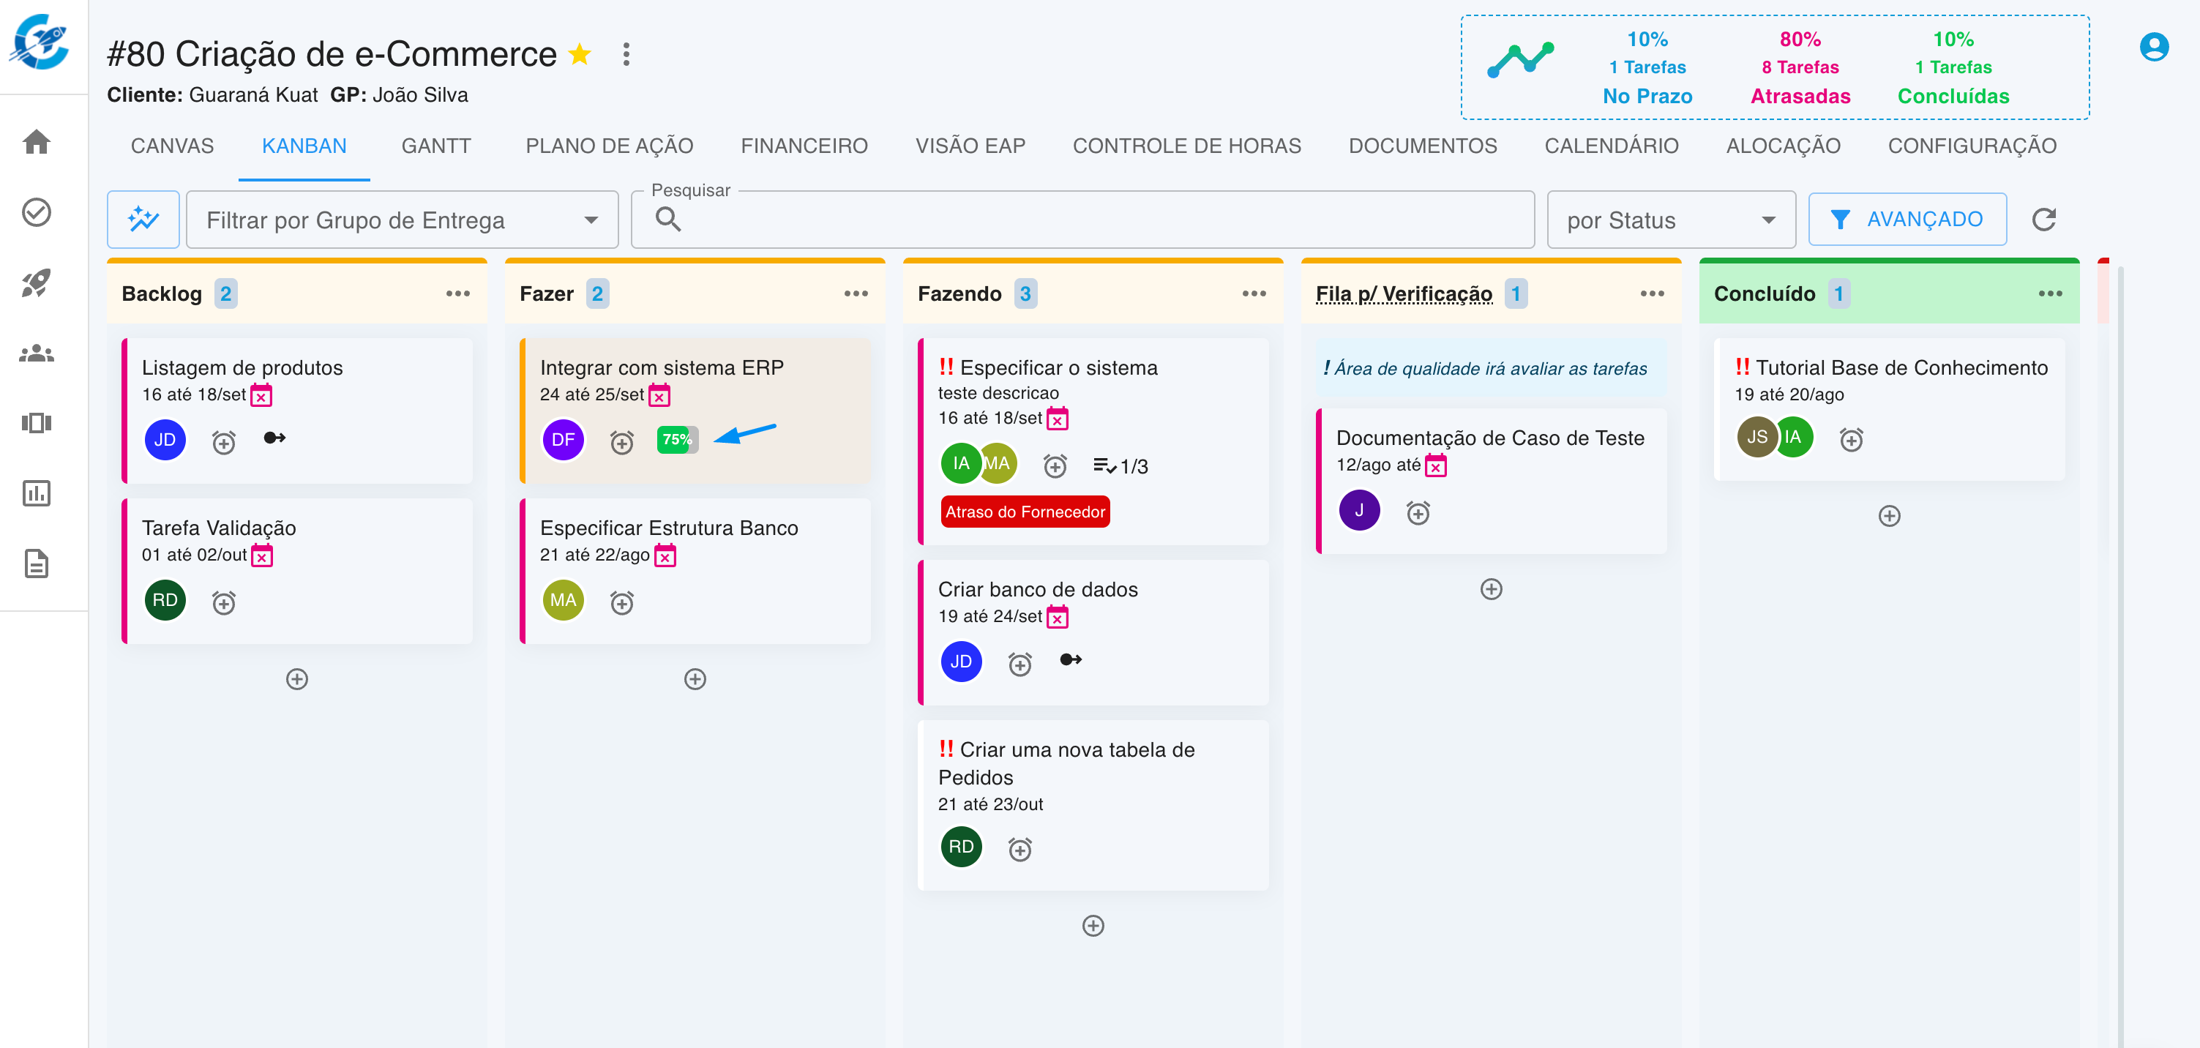Toggle the favorite star for the project
This screenshot has width=2200, height=1048.
click(x=580, y=54)
